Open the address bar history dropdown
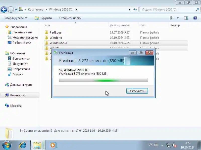The height and width of the screenshot is (150, 201). click(129, 9)
